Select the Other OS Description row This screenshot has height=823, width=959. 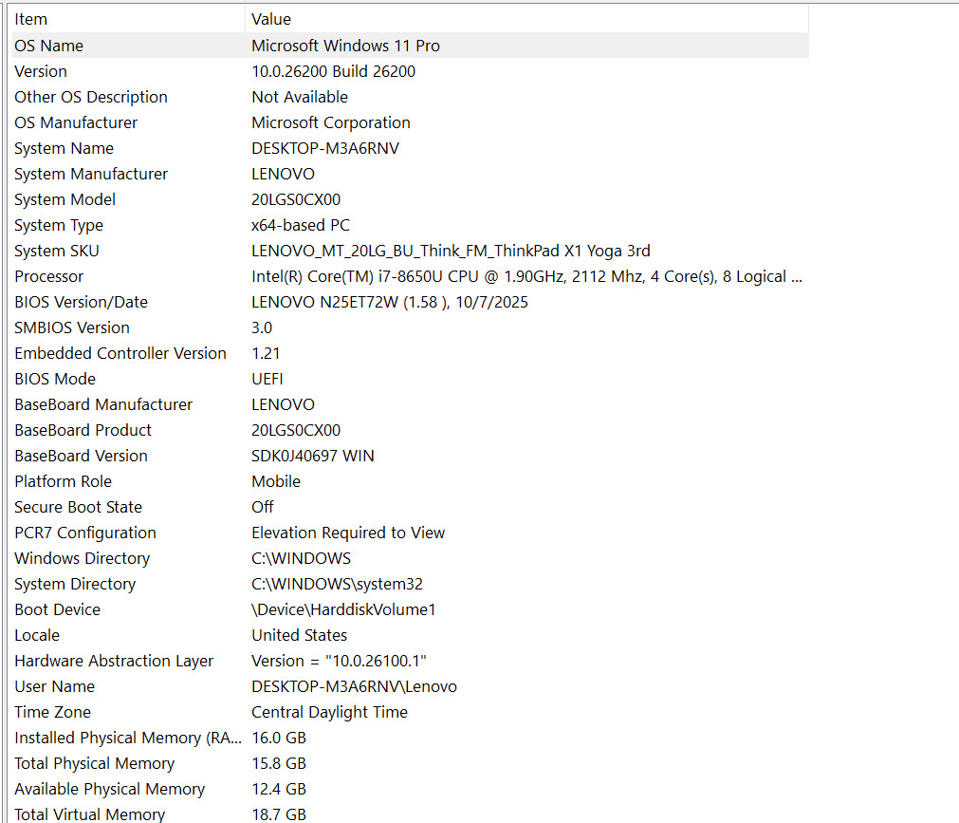click(411, 97)
